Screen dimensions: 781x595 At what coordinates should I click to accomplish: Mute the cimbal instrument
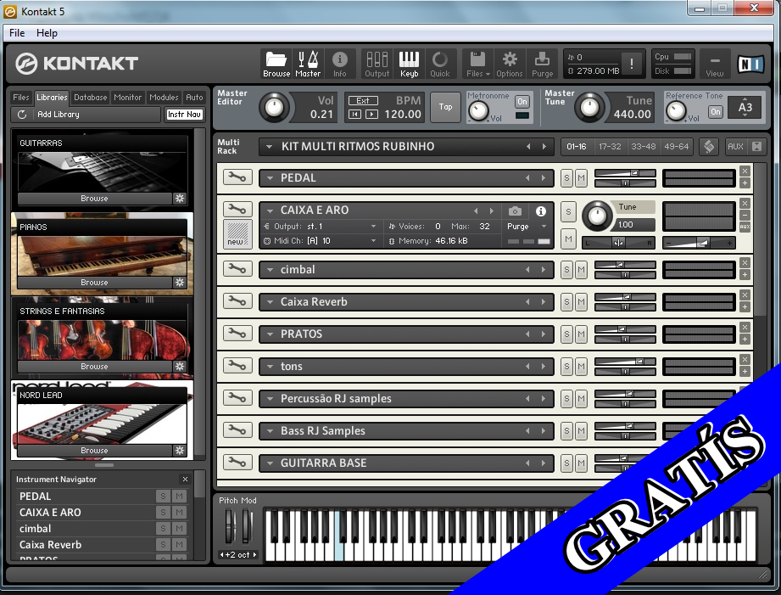[x=581, y=270]
